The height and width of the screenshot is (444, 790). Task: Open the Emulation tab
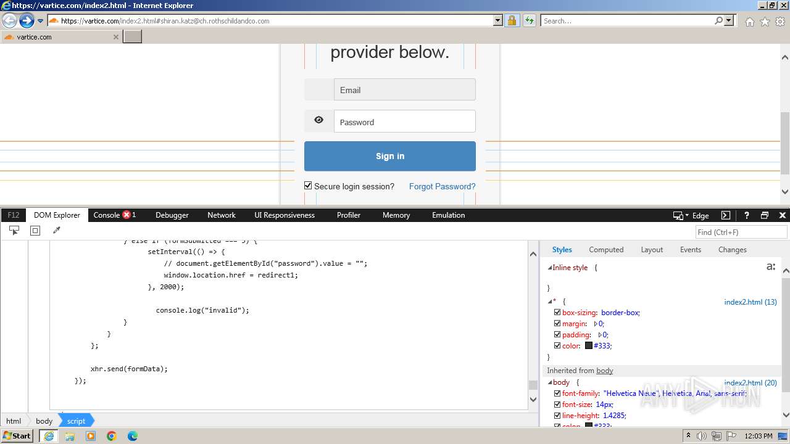point(449,215)
